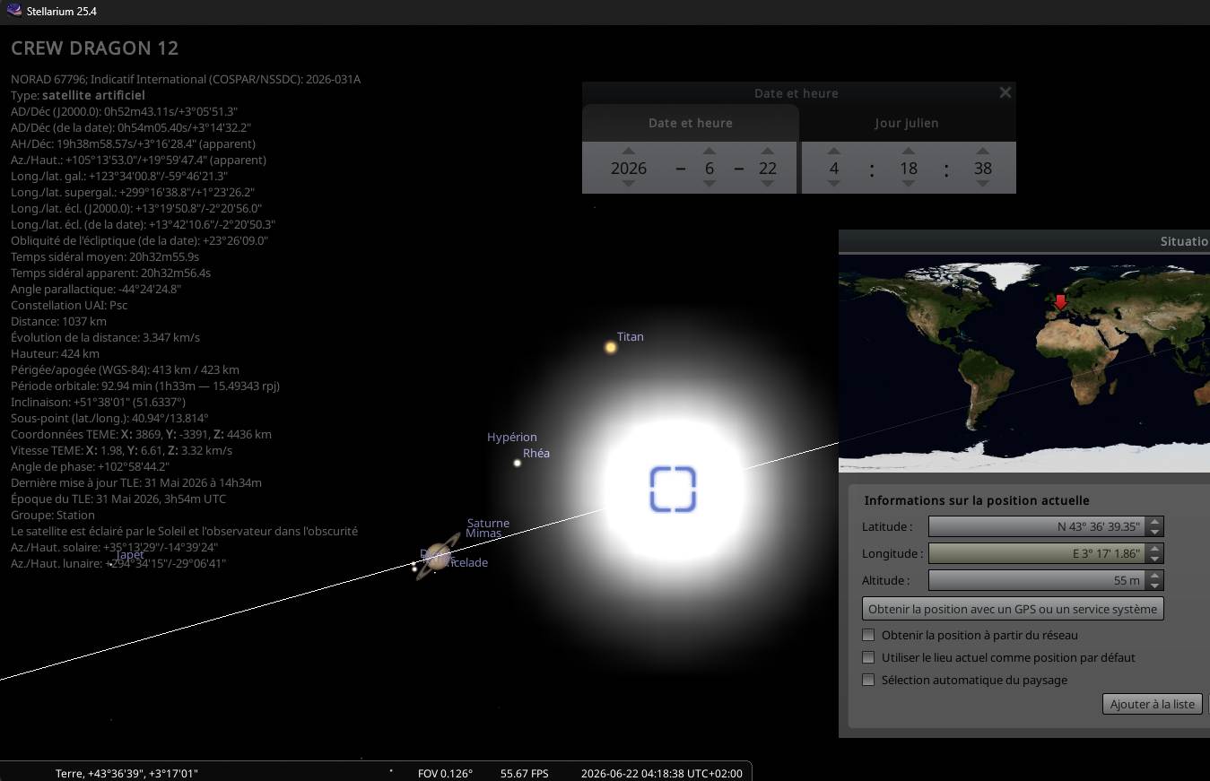The height and width of the screenshot is (781, 1210).
Task: Click the Latitude input field
Action: coord(1038,527)
